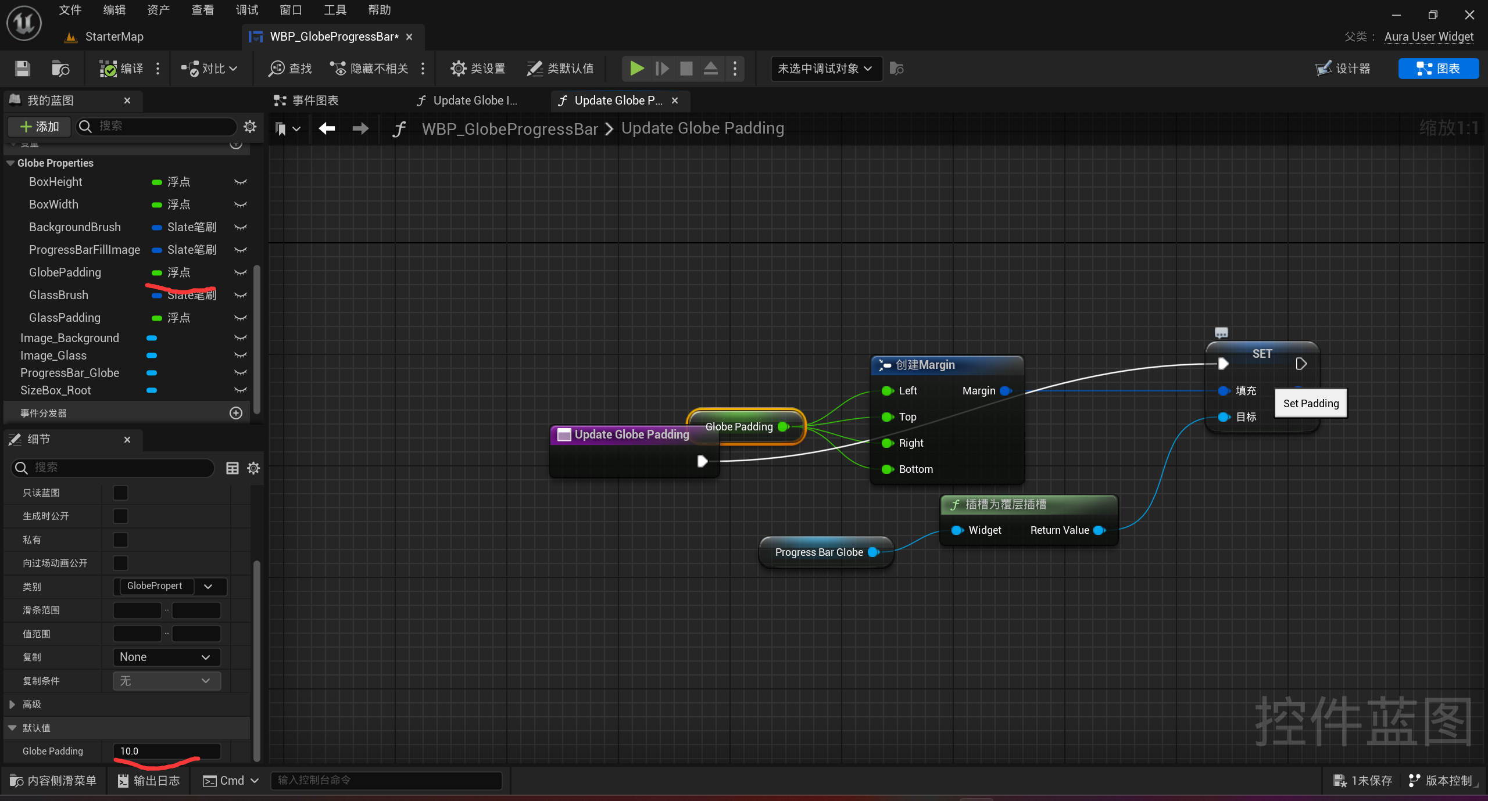The height and width of the screenshot is (801, 1488).
Task: Toggle the 私有 checkbox
Action: coord(120,540)
